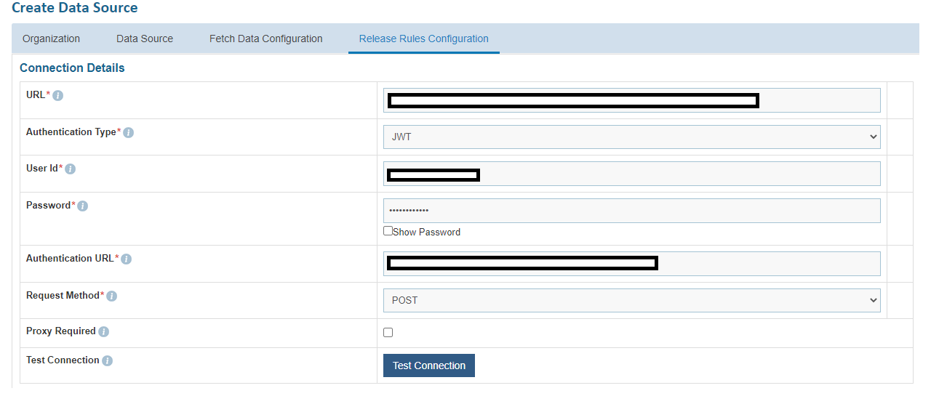This screenshot has height=404, width=947.
Task: Open the Authentication Type JWT dropdown
Action: point(631,137)
